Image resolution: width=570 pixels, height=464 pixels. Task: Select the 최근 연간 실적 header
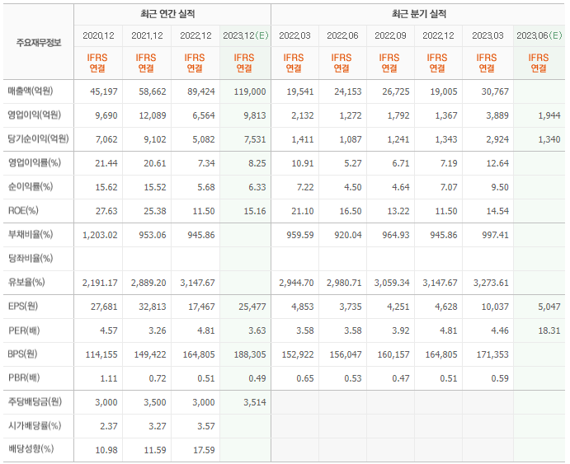click(167, 14)
